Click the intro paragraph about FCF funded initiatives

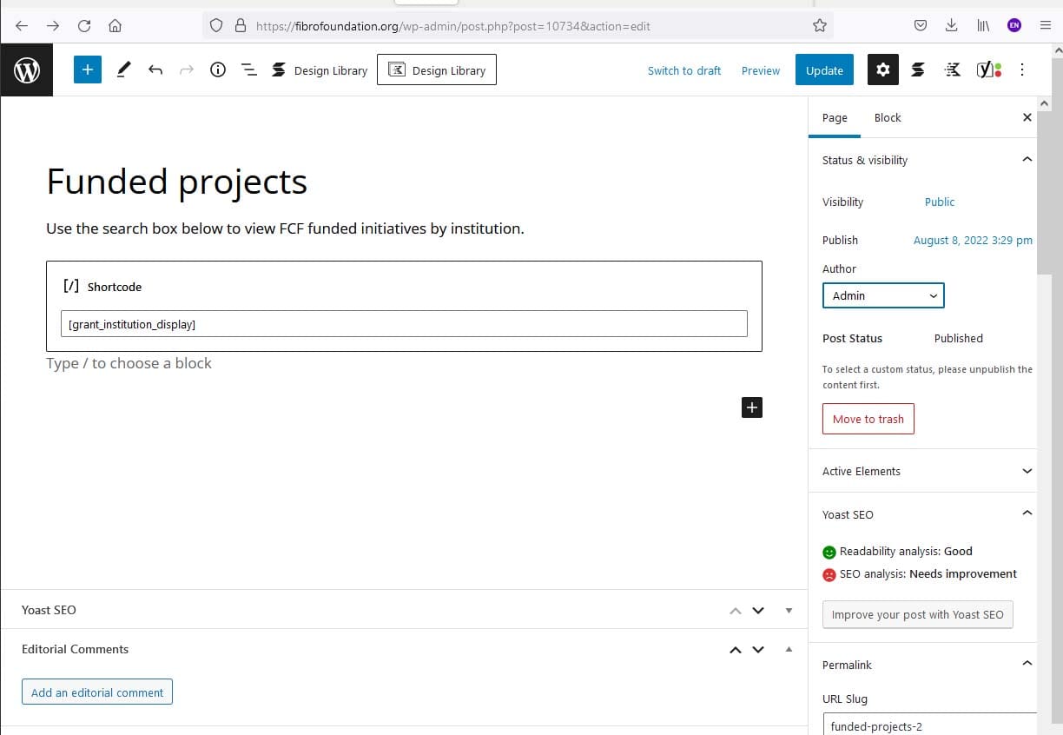pyautogui.click(x=285, y=228)
